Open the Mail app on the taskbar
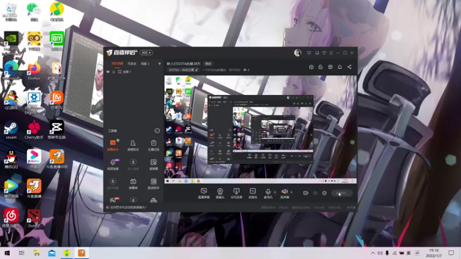 [x=52, y=253]
